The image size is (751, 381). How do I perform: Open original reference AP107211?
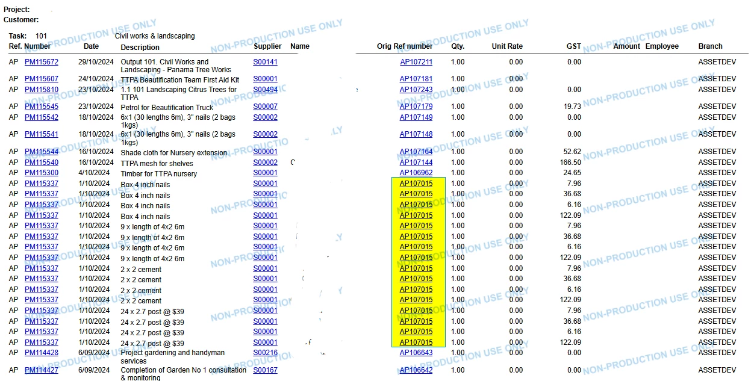click(416, 62)
